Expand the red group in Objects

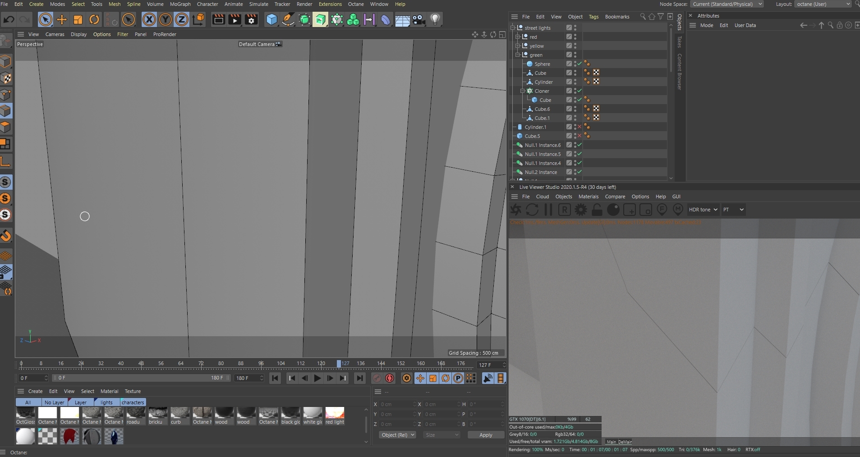[518, 37]
